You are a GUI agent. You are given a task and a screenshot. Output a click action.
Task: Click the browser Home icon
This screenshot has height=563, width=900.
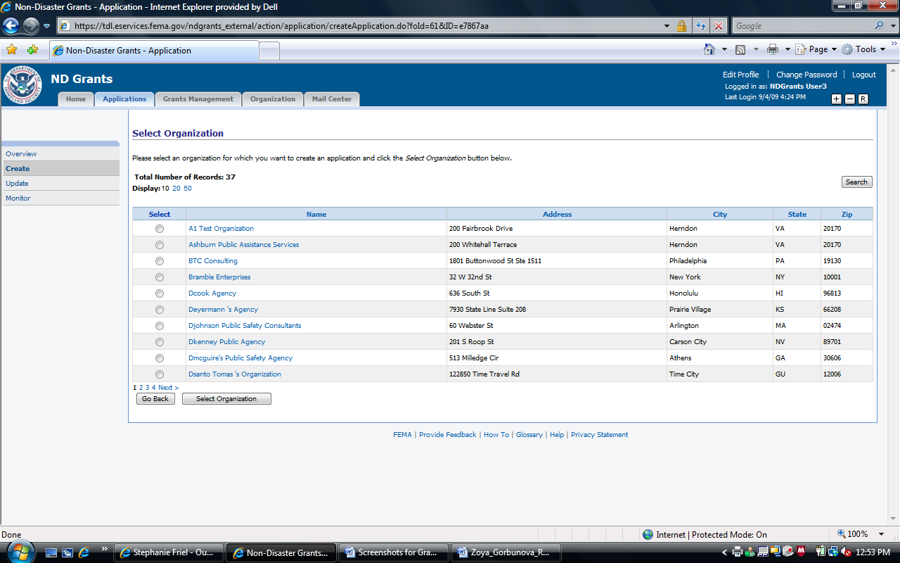(x=710, y=49)
